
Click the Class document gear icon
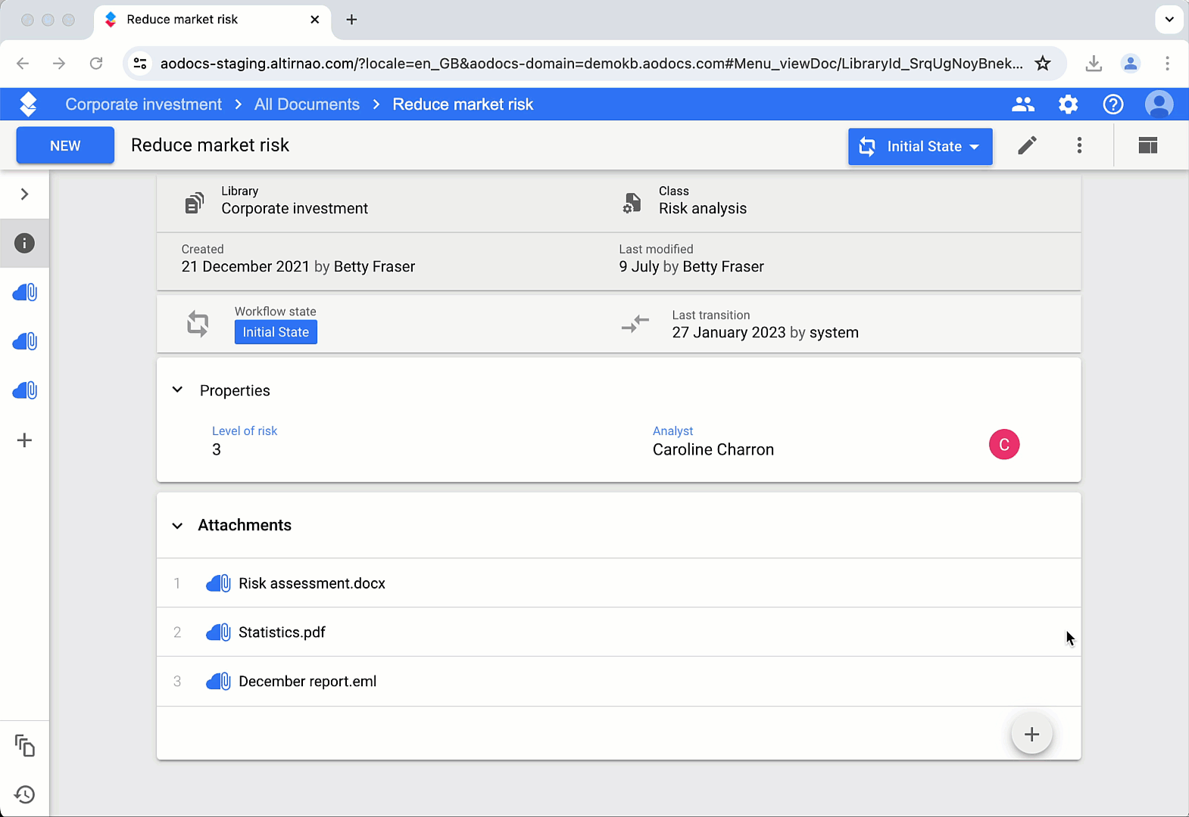click(x=632, y=203)
